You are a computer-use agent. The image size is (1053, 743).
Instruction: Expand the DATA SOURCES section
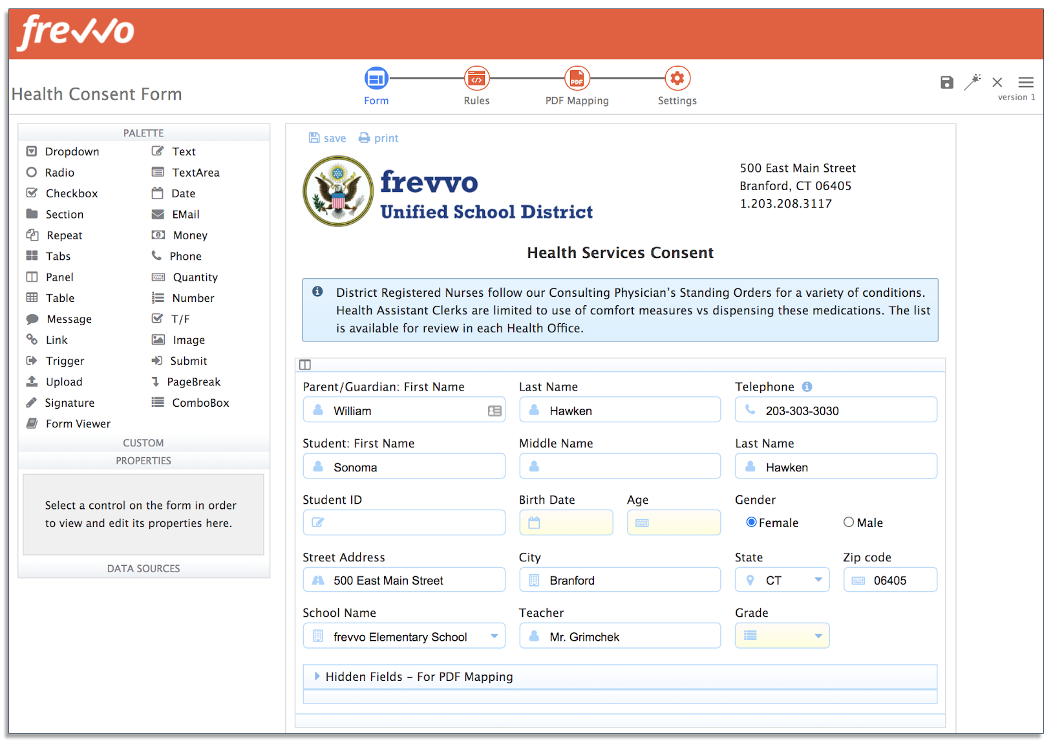[144, 568]
